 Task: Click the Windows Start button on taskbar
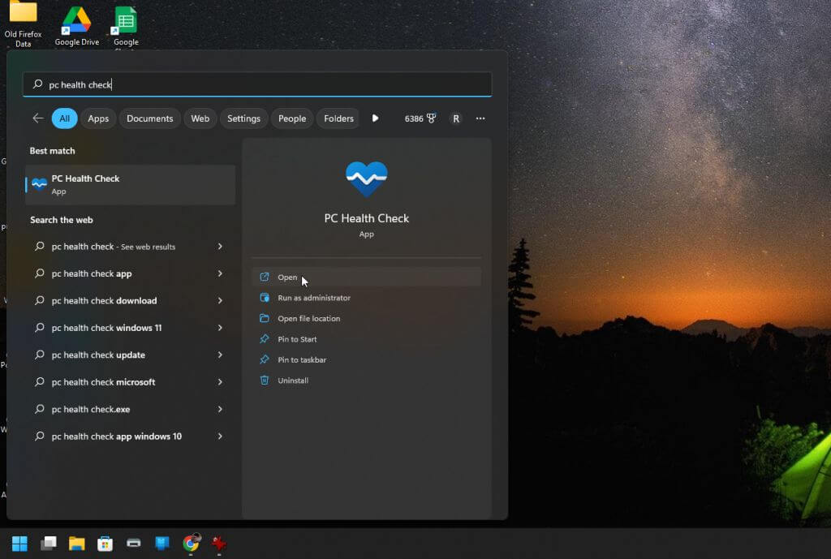[x=19, y=543]
